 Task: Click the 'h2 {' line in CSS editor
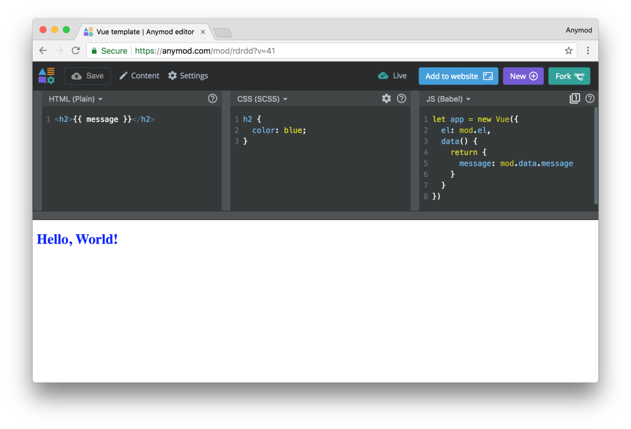pos(252,119)
